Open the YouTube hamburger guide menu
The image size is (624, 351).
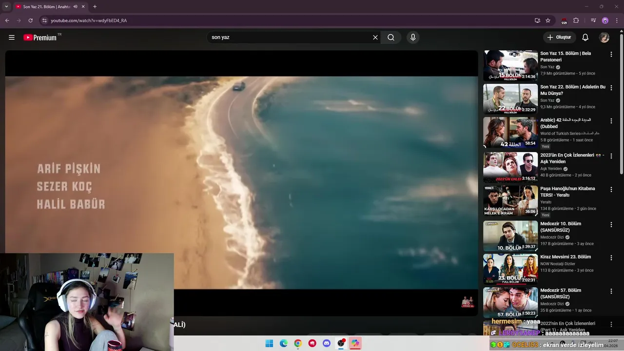click(x=12, y=38)
